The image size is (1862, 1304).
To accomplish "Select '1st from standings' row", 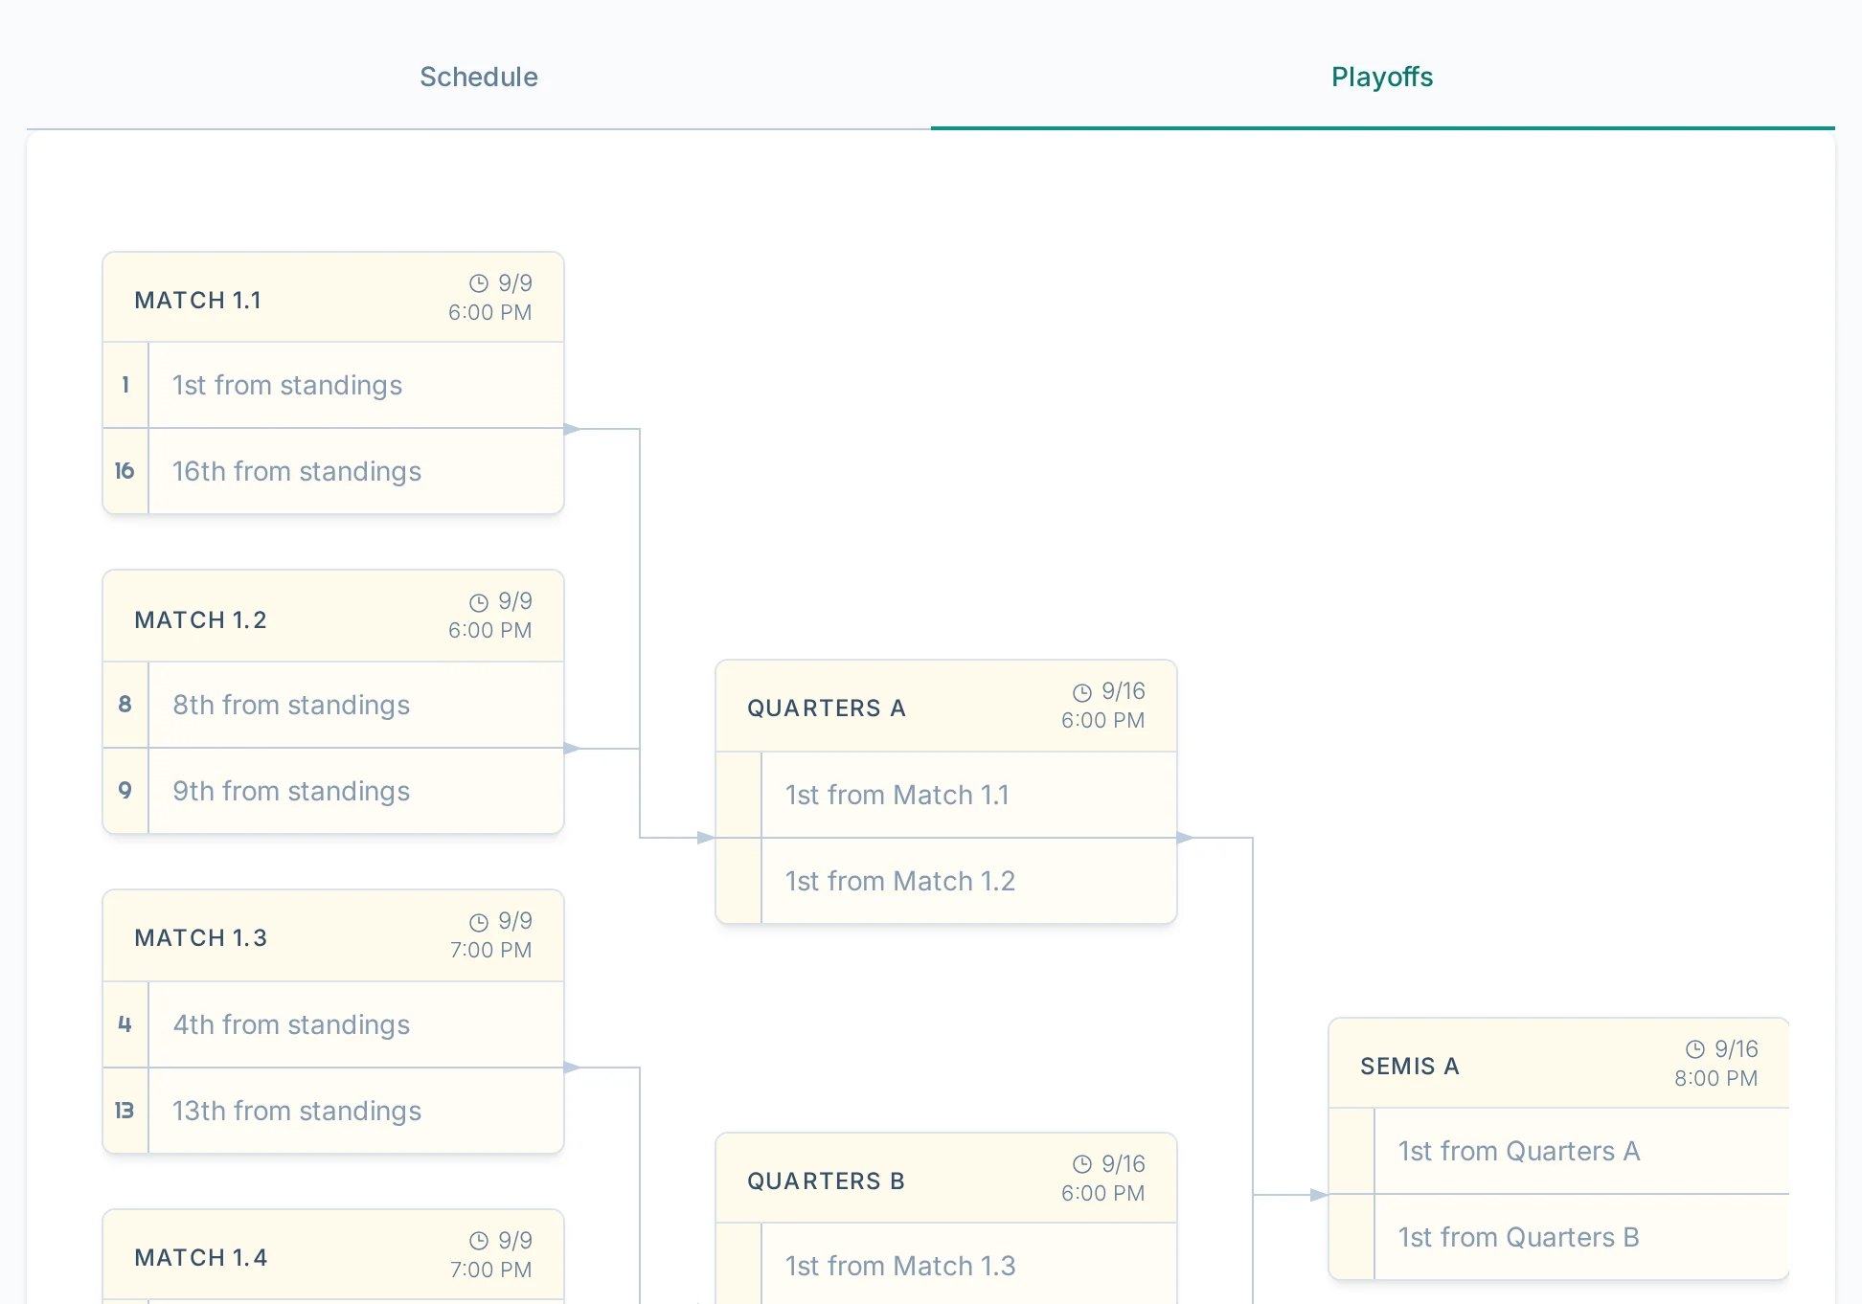I will click(x=333, y=385).
